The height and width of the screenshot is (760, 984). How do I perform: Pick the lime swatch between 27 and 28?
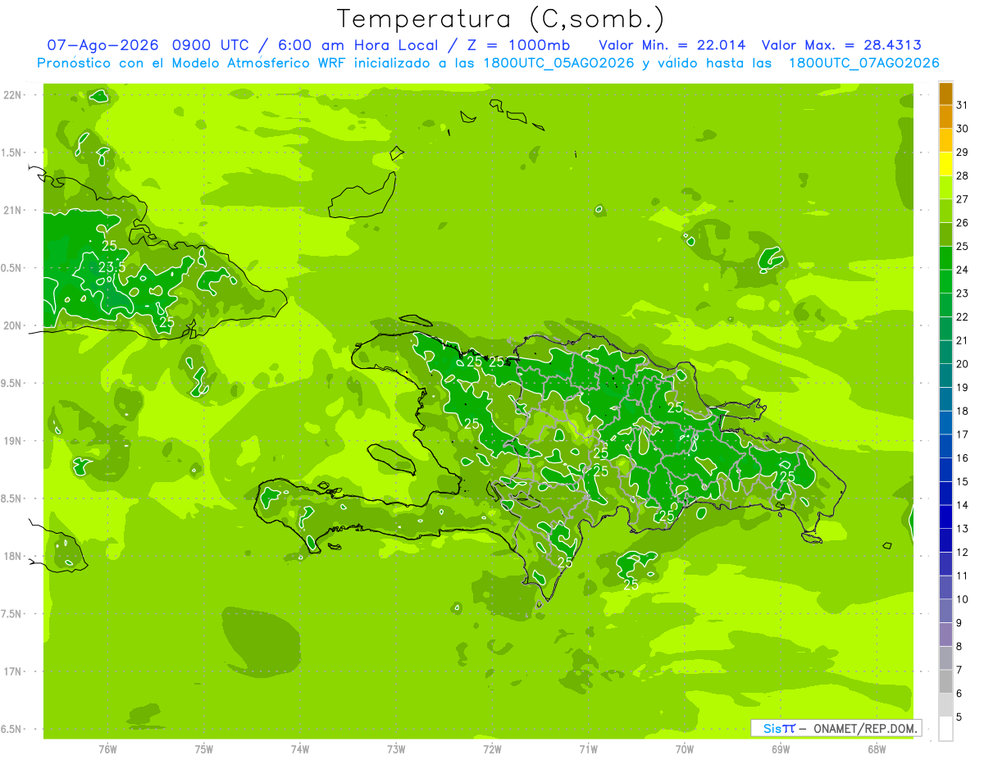click(945, 188)
